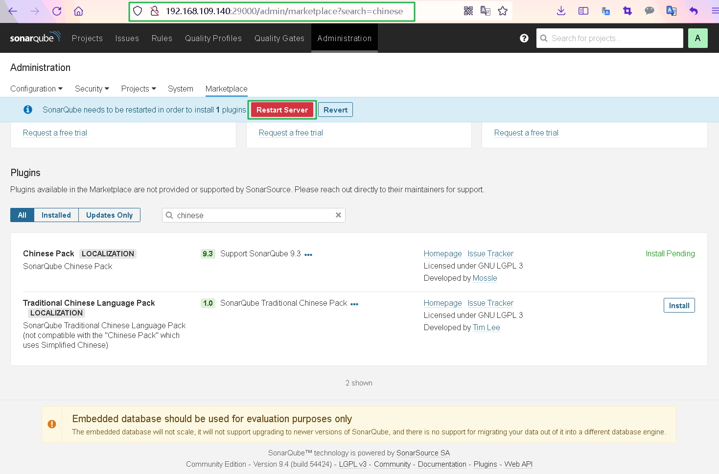The width and height of the screenshot is (719, 474).
Task: Click the purple undo arrow extension icon
Action: pyautogui.click(x=694, y=11)
